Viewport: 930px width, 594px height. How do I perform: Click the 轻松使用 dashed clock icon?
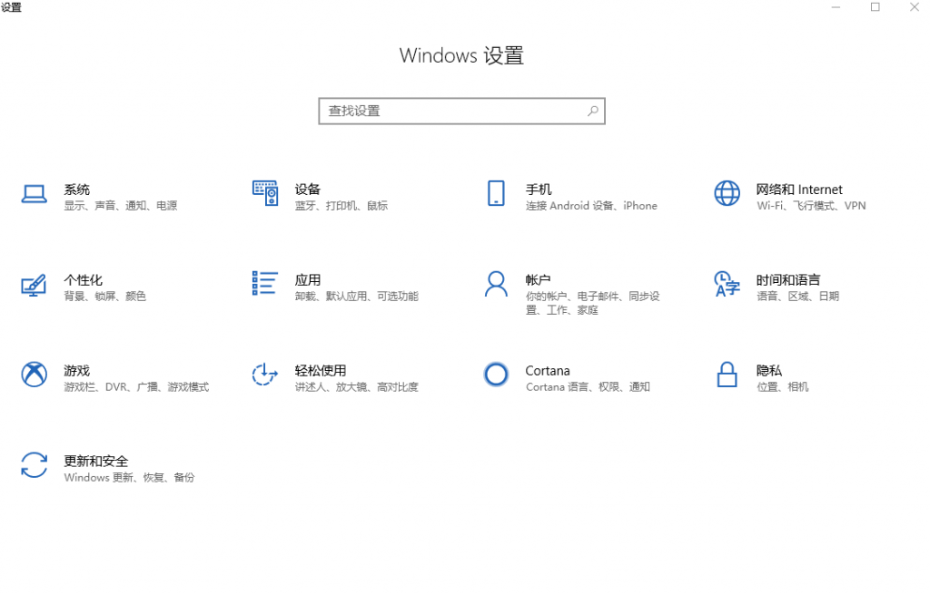(264, 375)
